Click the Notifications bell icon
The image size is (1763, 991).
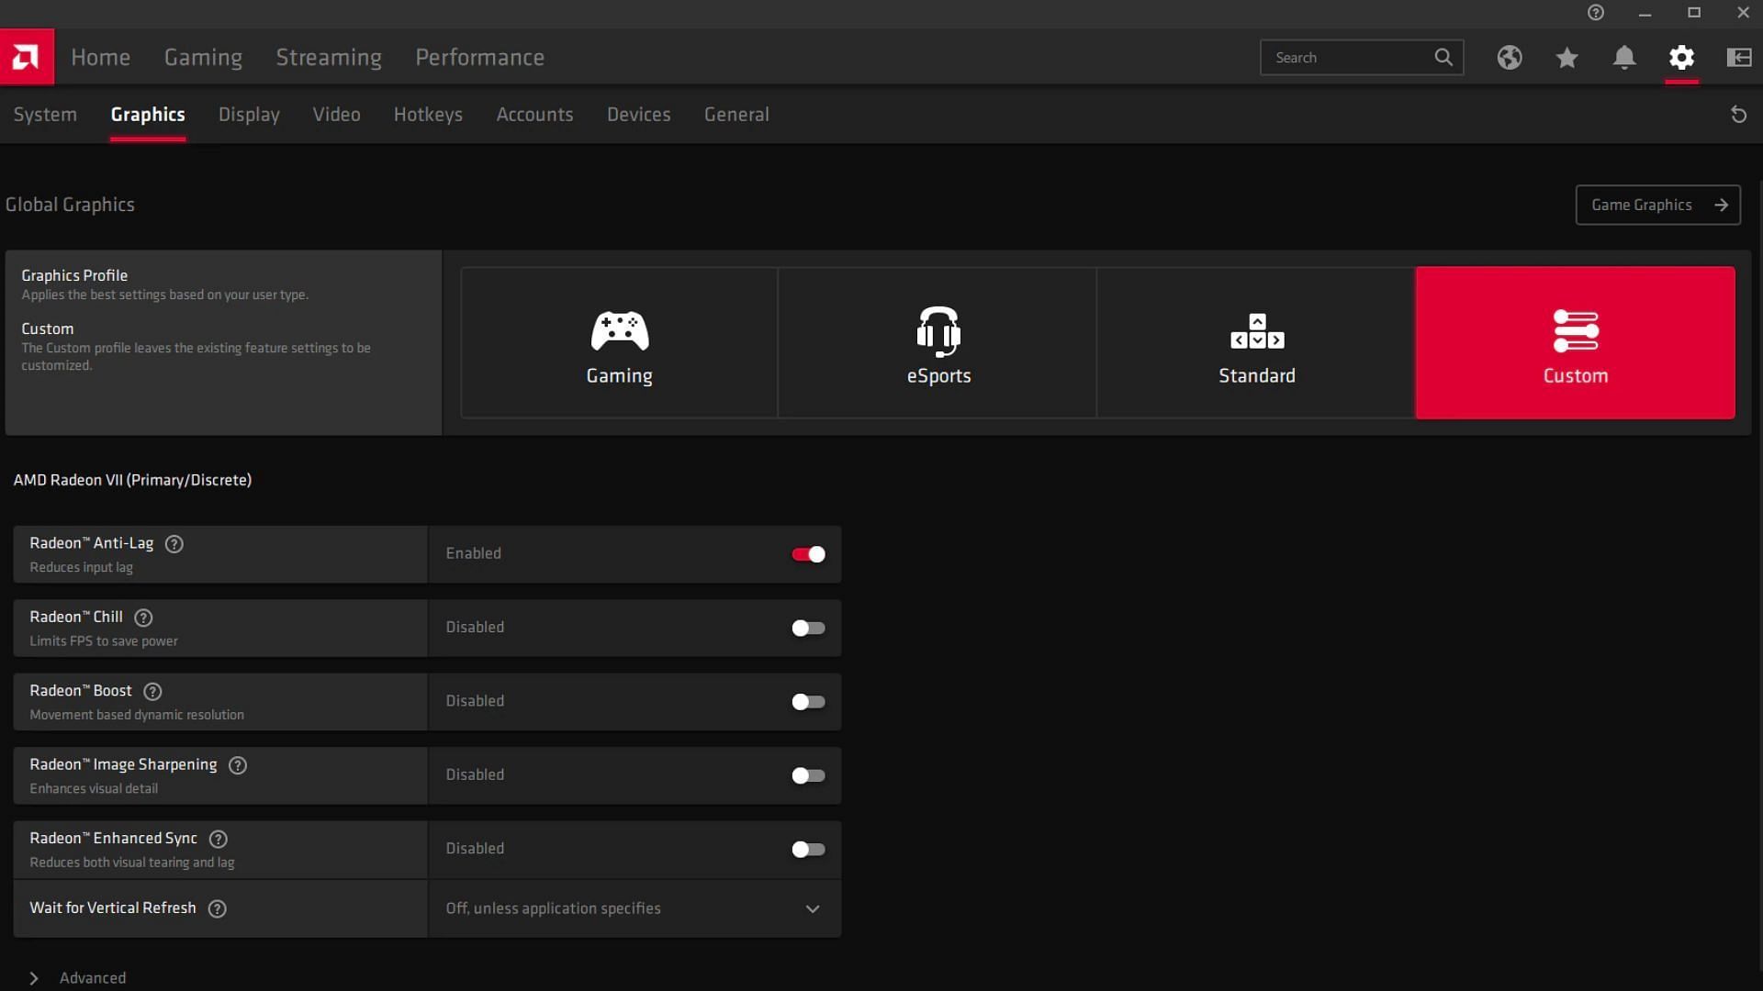(x=1623, y=57)
